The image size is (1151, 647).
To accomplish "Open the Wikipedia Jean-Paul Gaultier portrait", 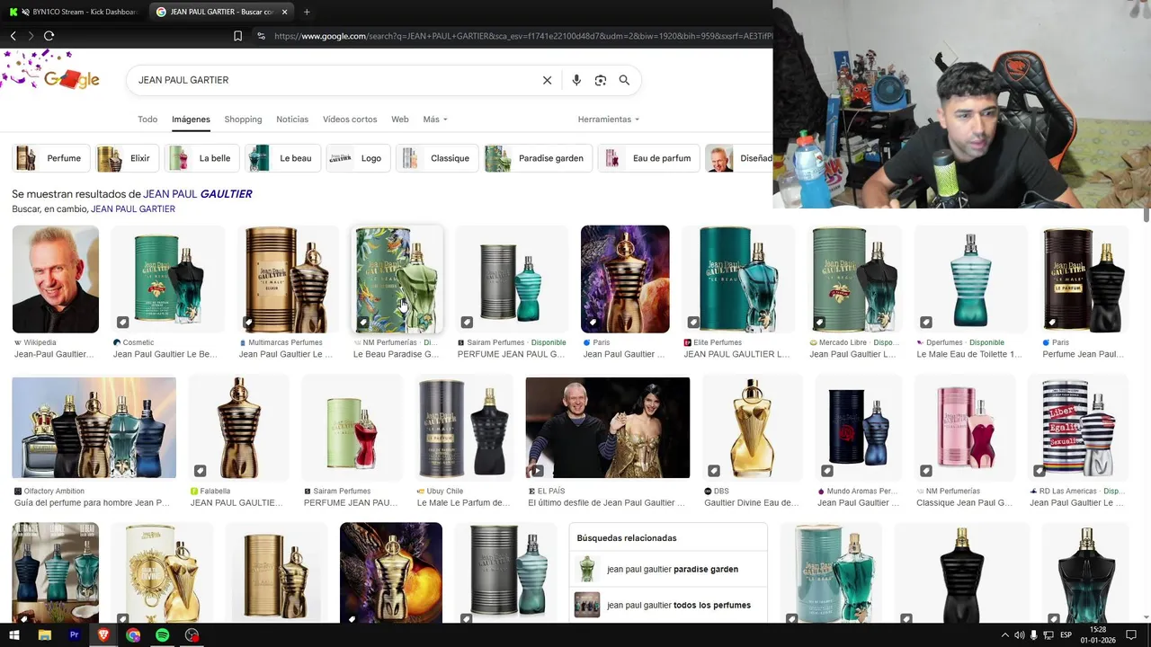I will tap(55, 279).
